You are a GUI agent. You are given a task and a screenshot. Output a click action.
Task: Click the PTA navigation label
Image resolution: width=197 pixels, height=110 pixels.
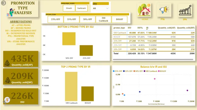point(162,19)
